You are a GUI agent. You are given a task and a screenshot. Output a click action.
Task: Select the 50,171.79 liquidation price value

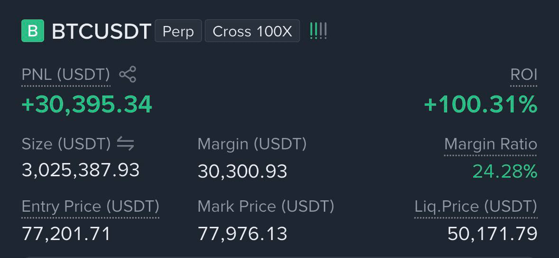(492, 234)
